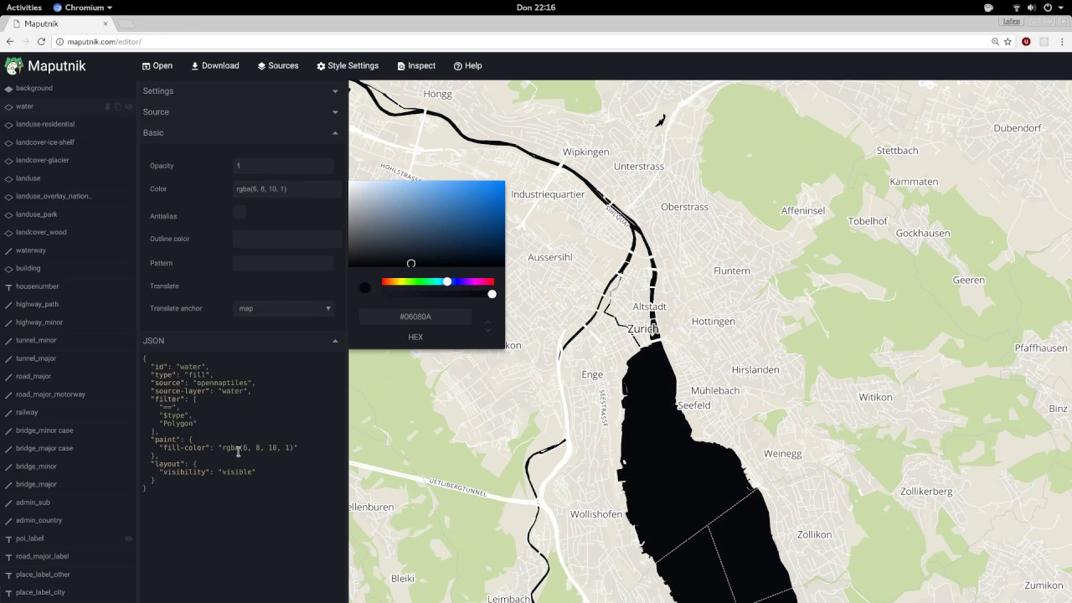Open the Sources menu
Image resolution: width=1072 pixels, height=603 pixels.
pos(278,66)
